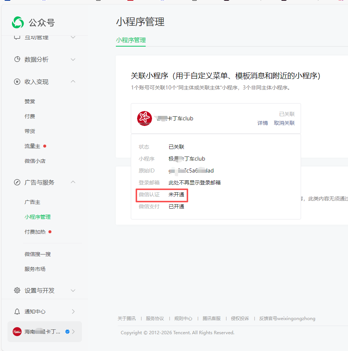Click the 收入变现 yen coin icon

[17, 82]
